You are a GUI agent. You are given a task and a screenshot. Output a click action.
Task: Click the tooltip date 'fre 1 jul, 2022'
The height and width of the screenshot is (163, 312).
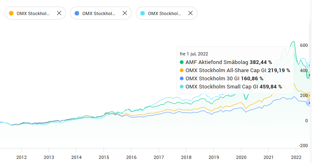point(194,54)
